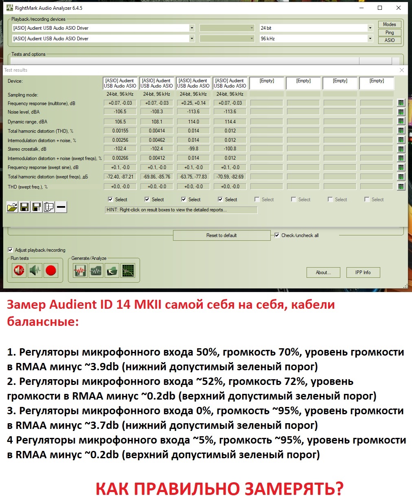Open the ASIO control panel button

coord(390,40)
